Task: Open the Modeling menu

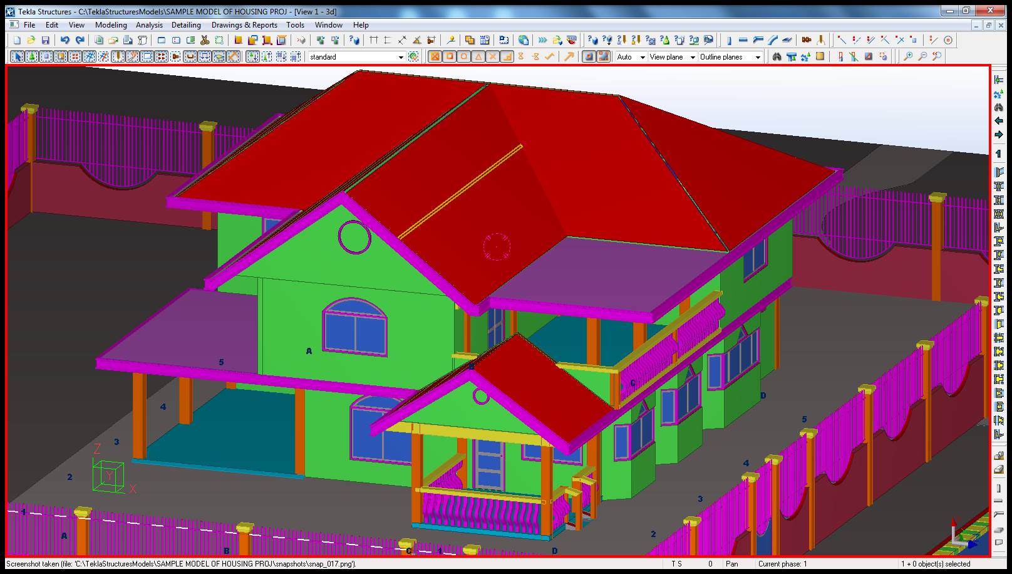Action: tap(111, 25)
